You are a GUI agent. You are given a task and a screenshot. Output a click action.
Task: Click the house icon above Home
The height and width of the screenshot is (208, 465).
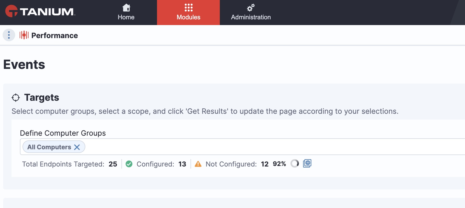(x=126, y=8)
